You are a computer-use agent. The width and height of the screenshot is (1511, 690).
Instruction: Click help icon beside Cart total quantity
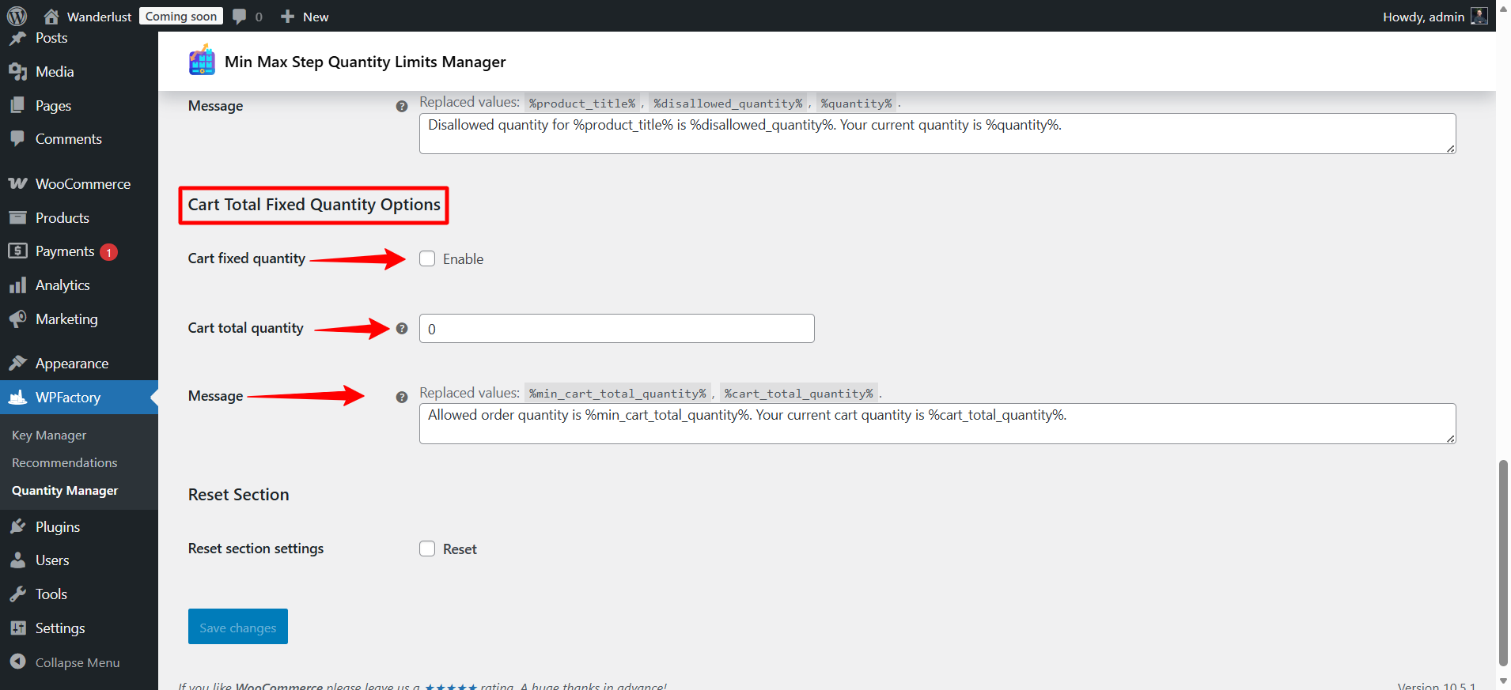click(402, 329)
